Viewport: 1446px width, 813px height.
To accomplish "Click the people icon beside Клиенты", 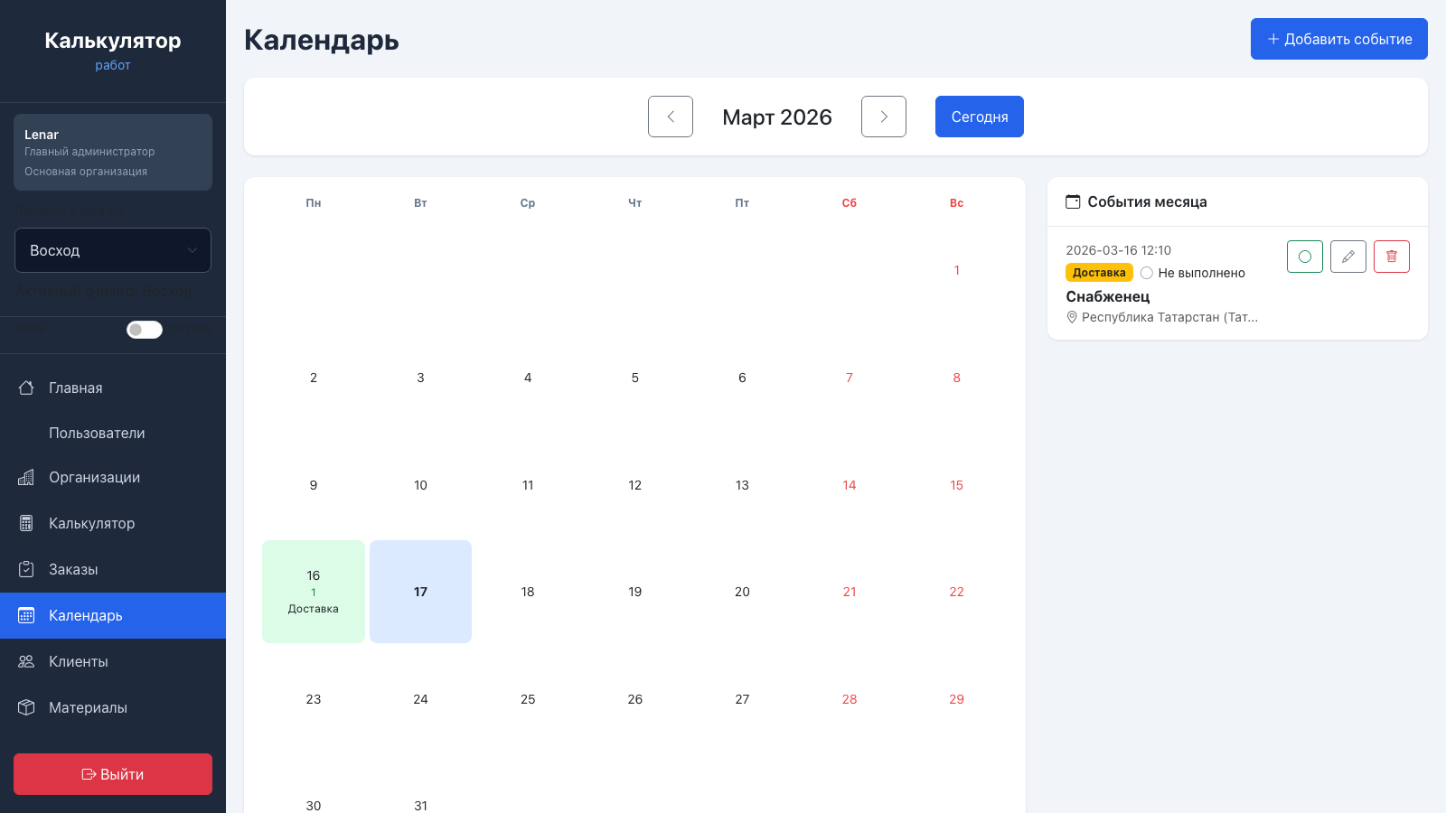I will 26,661.
